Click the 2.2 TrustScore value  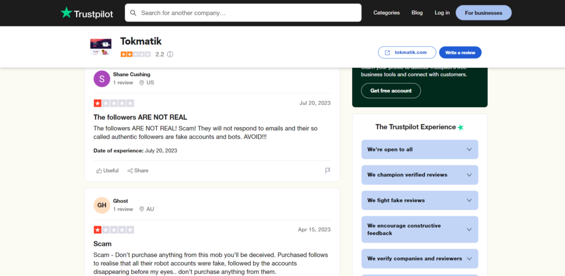coord(159,55)
